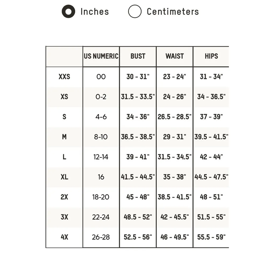This screenshot has width=261, height=261.
Task: Click the 2X size row label
Action: click(x=64, y=197)
